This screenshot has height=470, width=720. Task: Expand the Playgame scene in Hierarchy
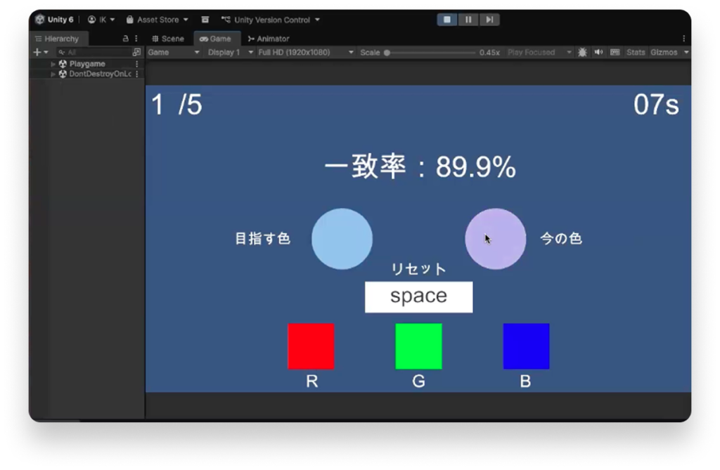click(53, 64)
